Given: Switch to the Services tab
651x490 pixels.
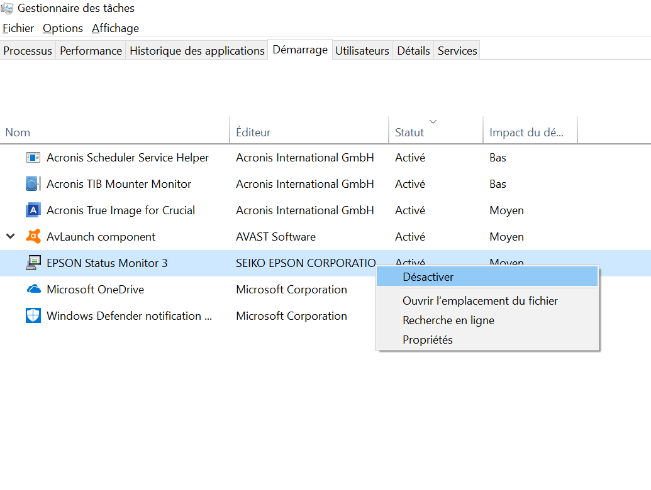Looking at the screenshot, I should (x=457, y=51).
